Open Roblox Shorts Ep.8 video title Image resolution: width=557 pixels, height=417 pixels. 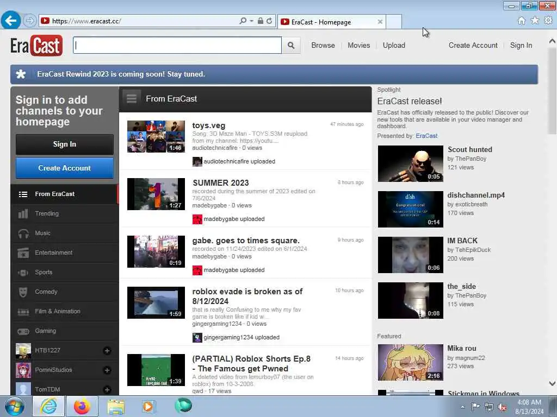click(x=251, y=363)
